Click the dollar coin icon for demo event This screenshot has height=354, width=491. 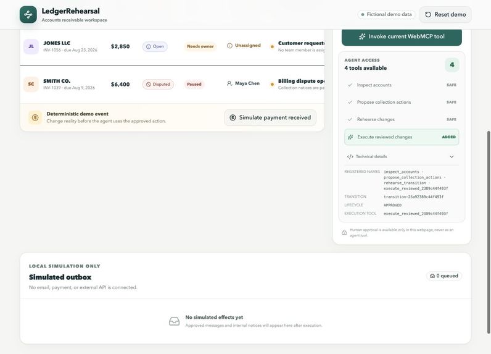coord(35,117)
